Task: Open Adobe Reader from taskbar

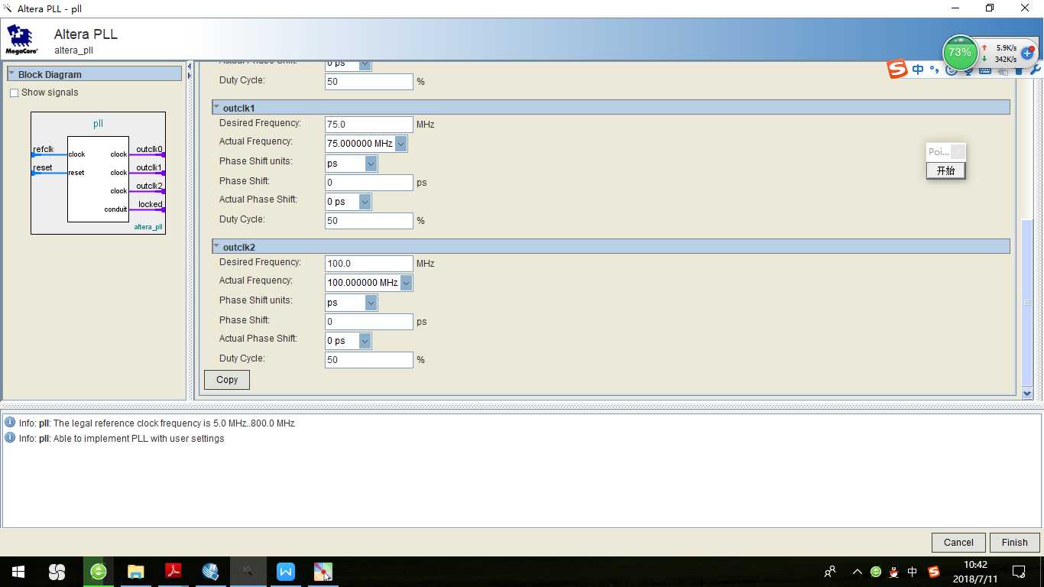Action: pos(173,572)
